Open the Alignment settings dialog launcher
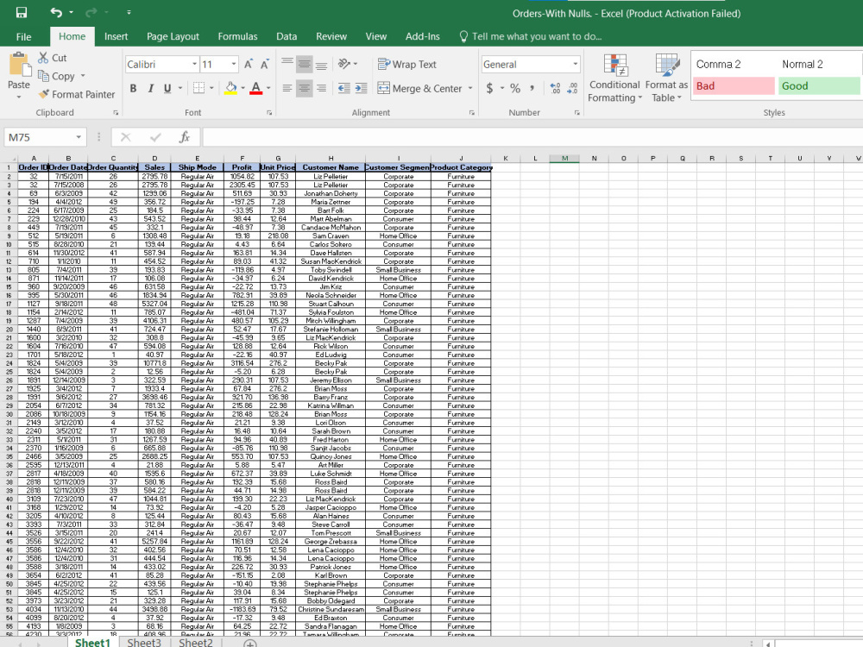Screen dimensions: 863x647 pyautogui.click(x=472, y=113)
